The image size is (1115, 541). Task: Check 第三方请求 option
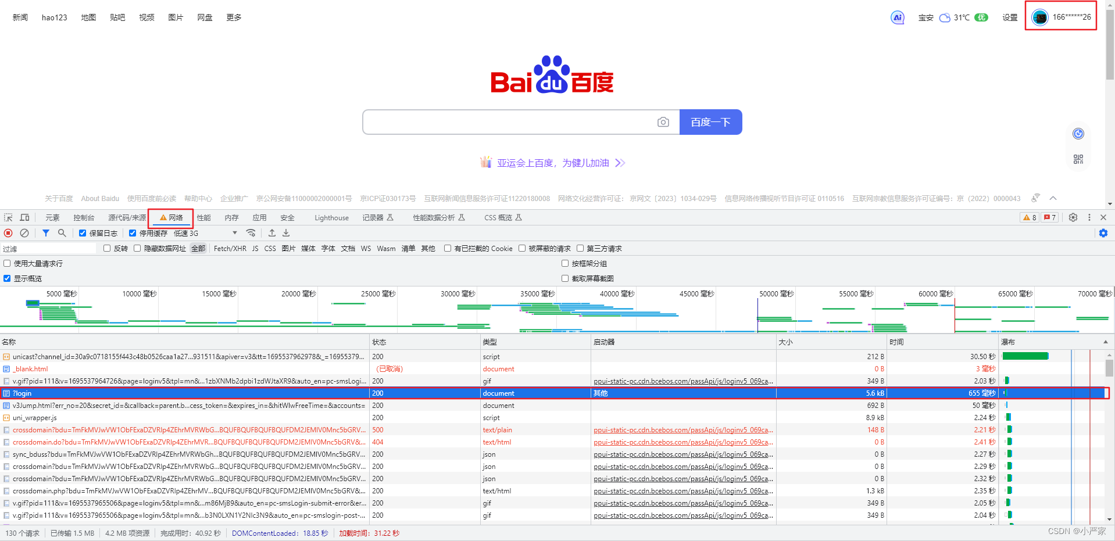580,248
